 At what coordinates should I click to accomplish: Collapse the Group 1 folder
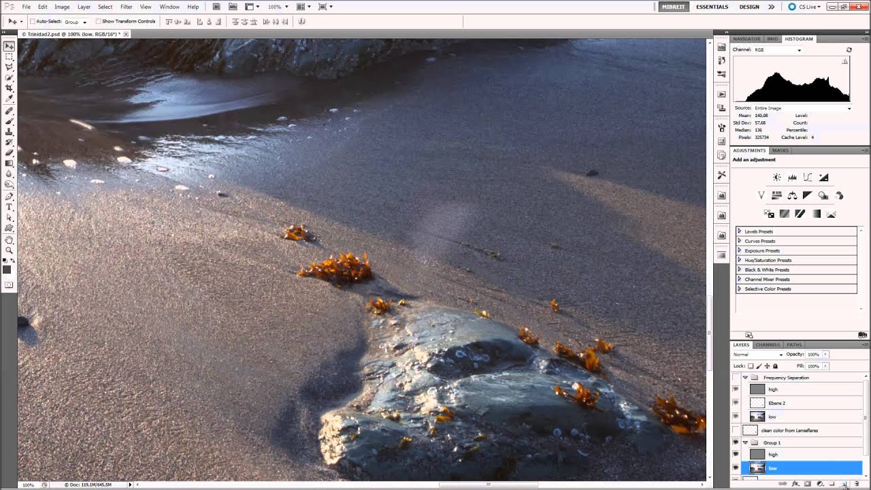745,442
